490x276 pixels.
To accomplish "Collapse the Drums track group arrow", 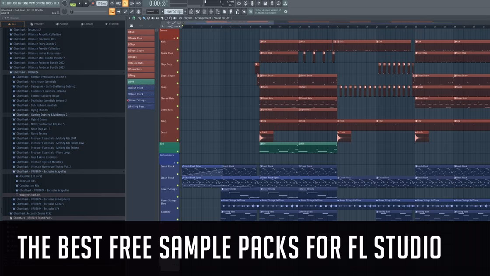I will point(175,38).
